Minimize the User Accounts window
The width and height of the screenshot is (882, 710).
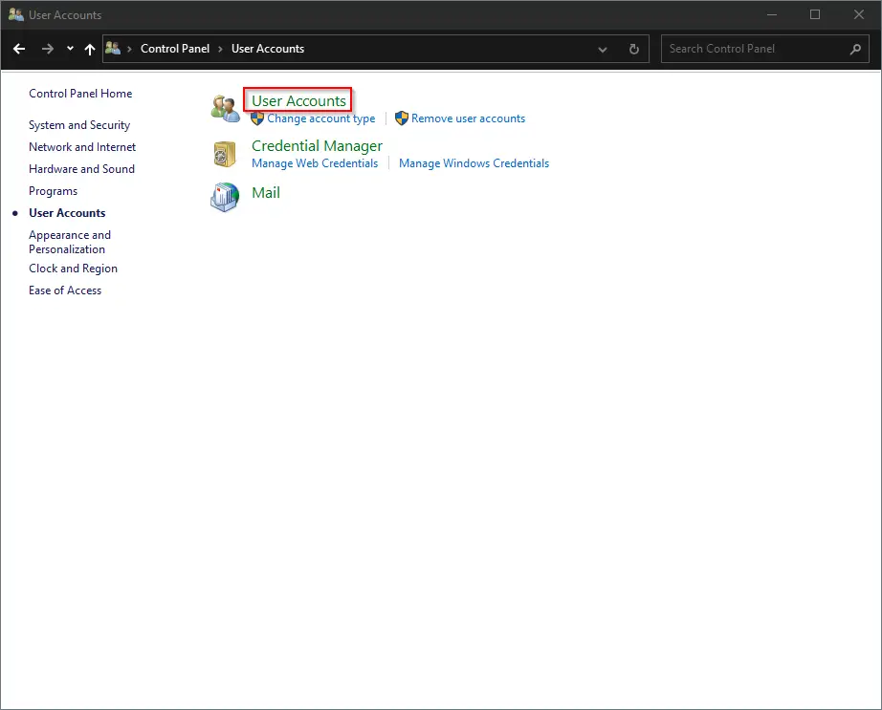(772, 14)
